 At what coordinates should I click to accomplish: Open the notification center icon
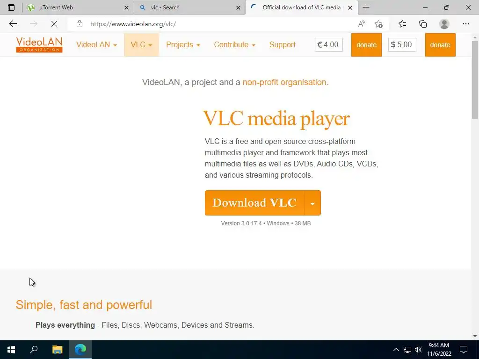pos(464,350)
